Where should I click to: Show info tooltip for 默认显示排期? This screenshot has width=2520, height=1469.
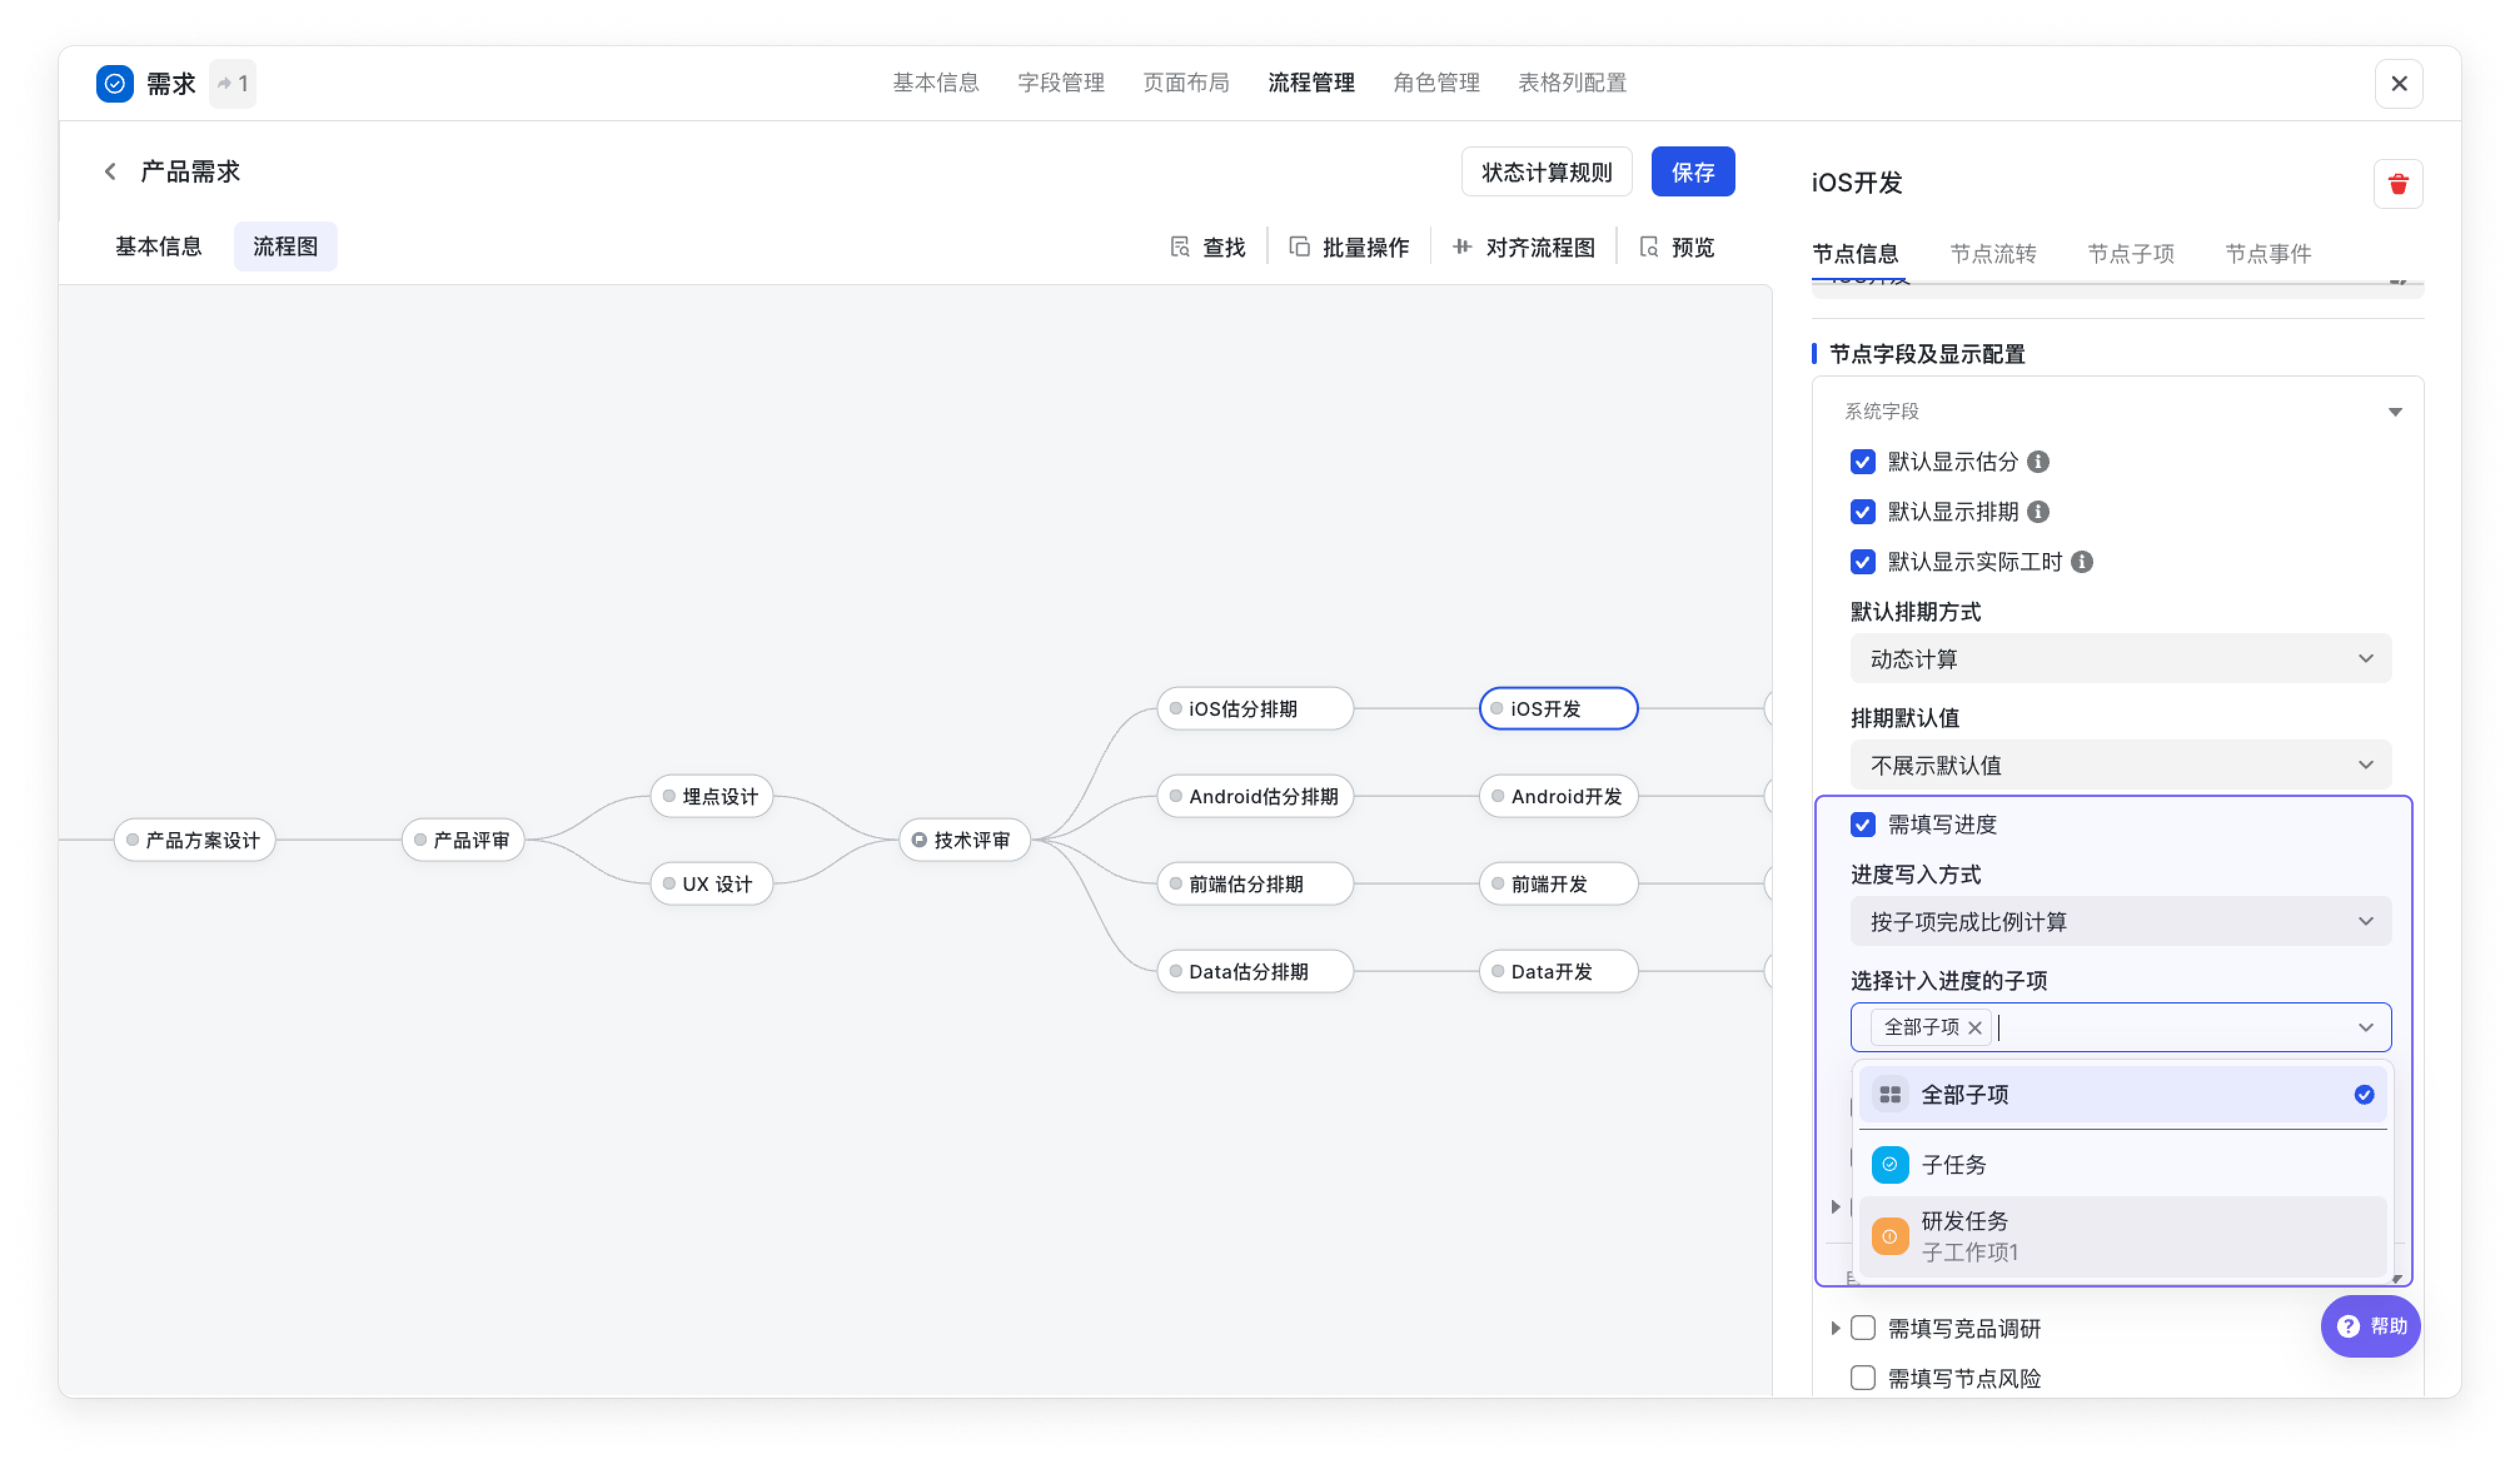(2038, 512)
